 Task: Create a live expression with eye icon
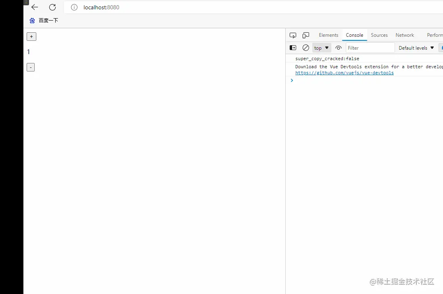pos(339,48)
